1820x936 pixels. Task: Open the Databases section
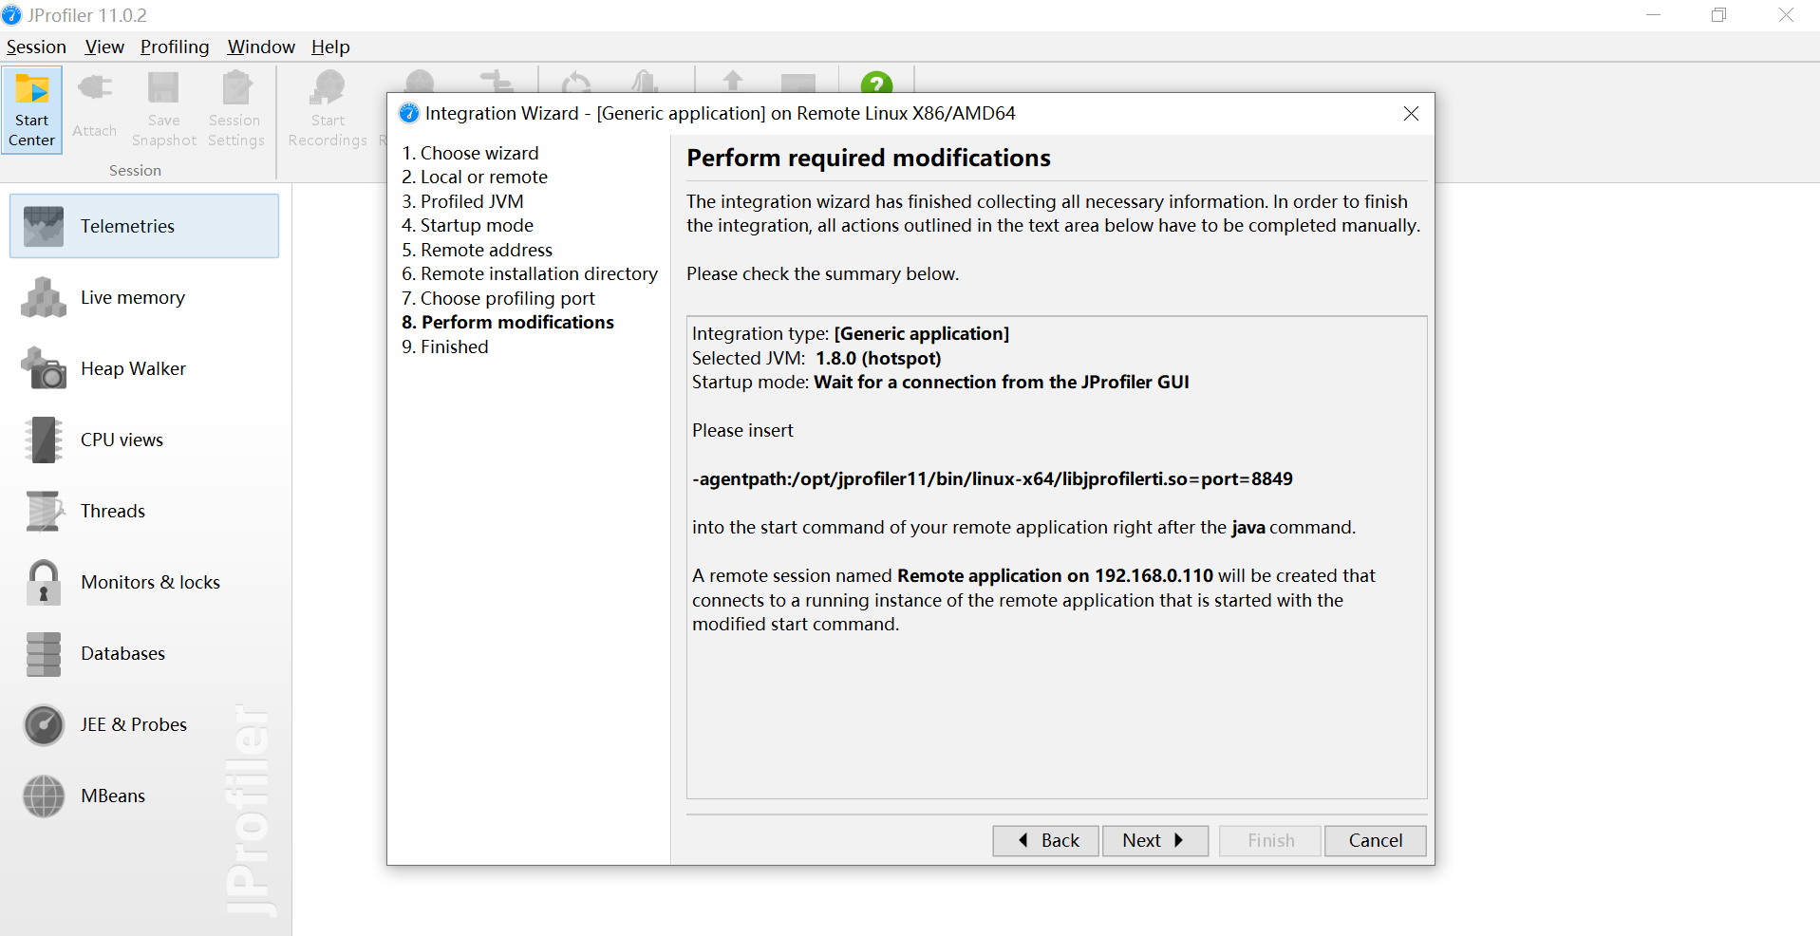pos(144,653)
